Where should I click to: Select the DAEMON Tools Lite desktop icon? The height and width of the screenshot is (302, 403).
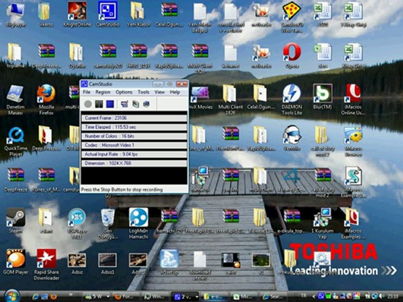[292, 100]
